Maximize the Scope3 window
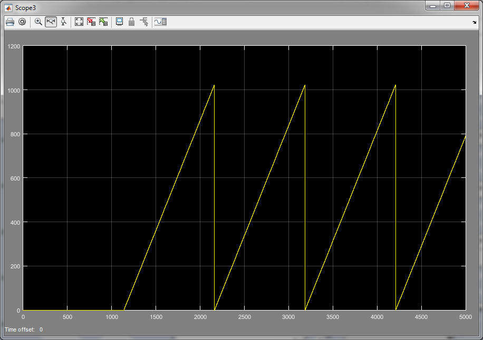 pos(447,6)
